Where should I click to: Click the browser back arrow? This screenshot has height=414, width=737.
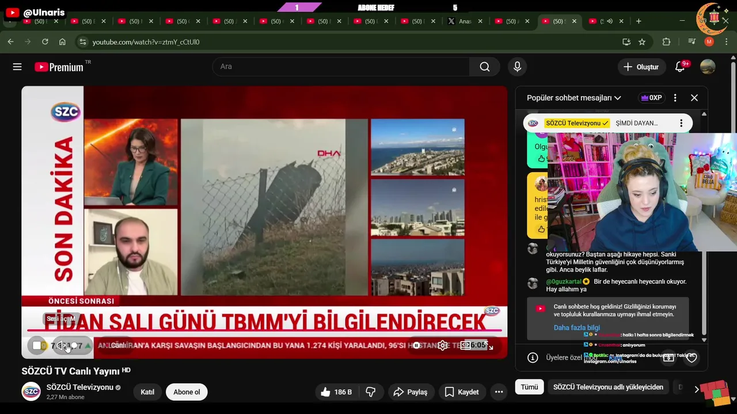click(x=10, y=42)
